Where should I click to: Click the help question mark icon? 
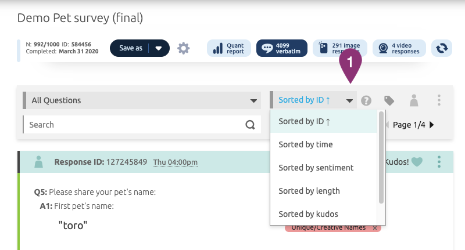[x=366, y=100]
